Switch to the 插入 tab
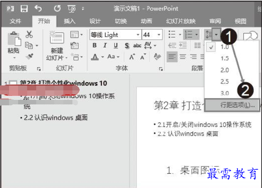The height and width of the screenshot is (188, 262). click(70, 21)
